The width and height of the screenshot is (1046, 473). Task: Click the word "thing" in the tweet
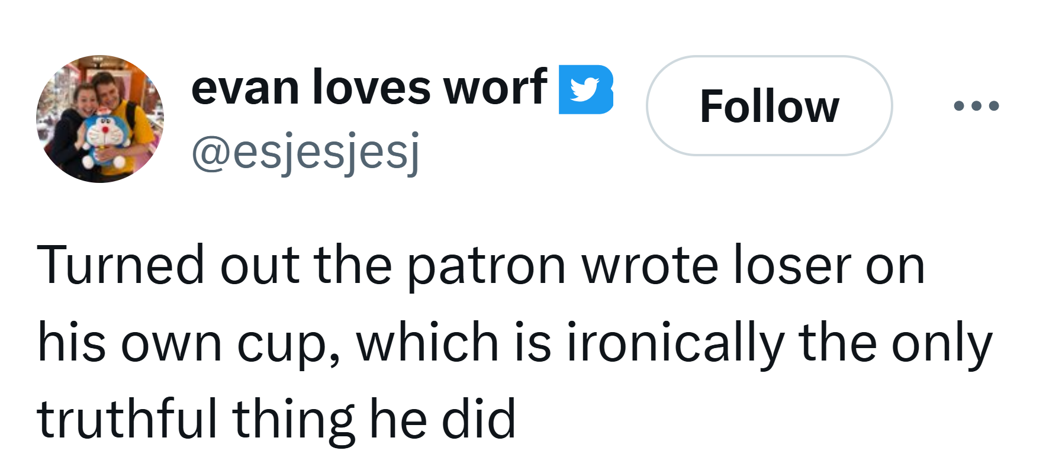[294, 420]
